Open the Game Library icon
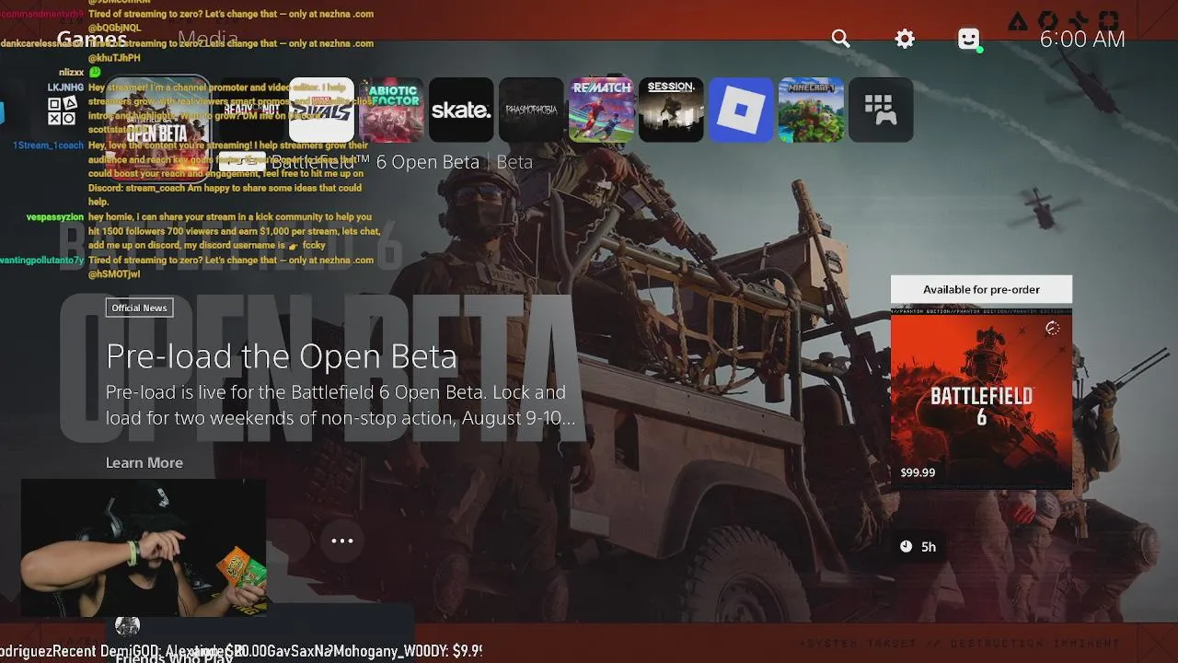1178x663 pixels. (x=881, y=110)
